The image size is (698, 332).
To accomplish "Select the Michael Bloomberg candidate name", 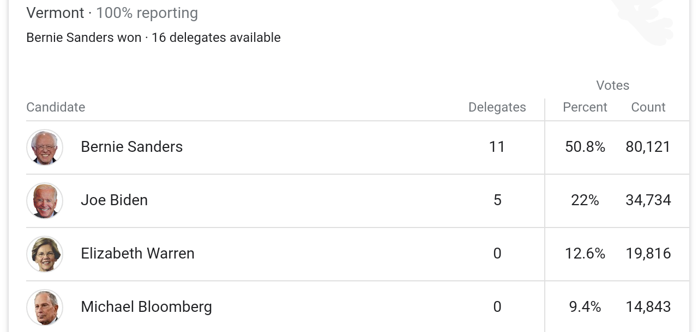I will coord(146,307).
